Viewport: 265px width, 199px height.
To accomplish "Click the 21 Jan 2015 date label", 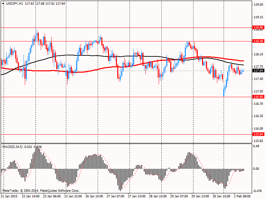I will coord(10,196).
